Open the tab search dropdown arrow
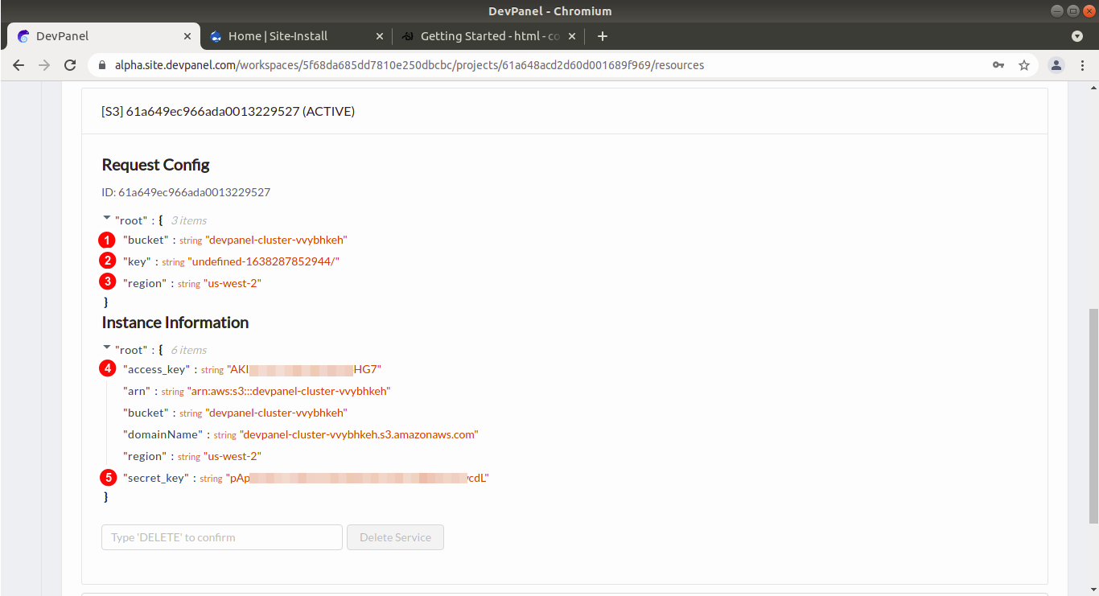 tap(1077, 36)
